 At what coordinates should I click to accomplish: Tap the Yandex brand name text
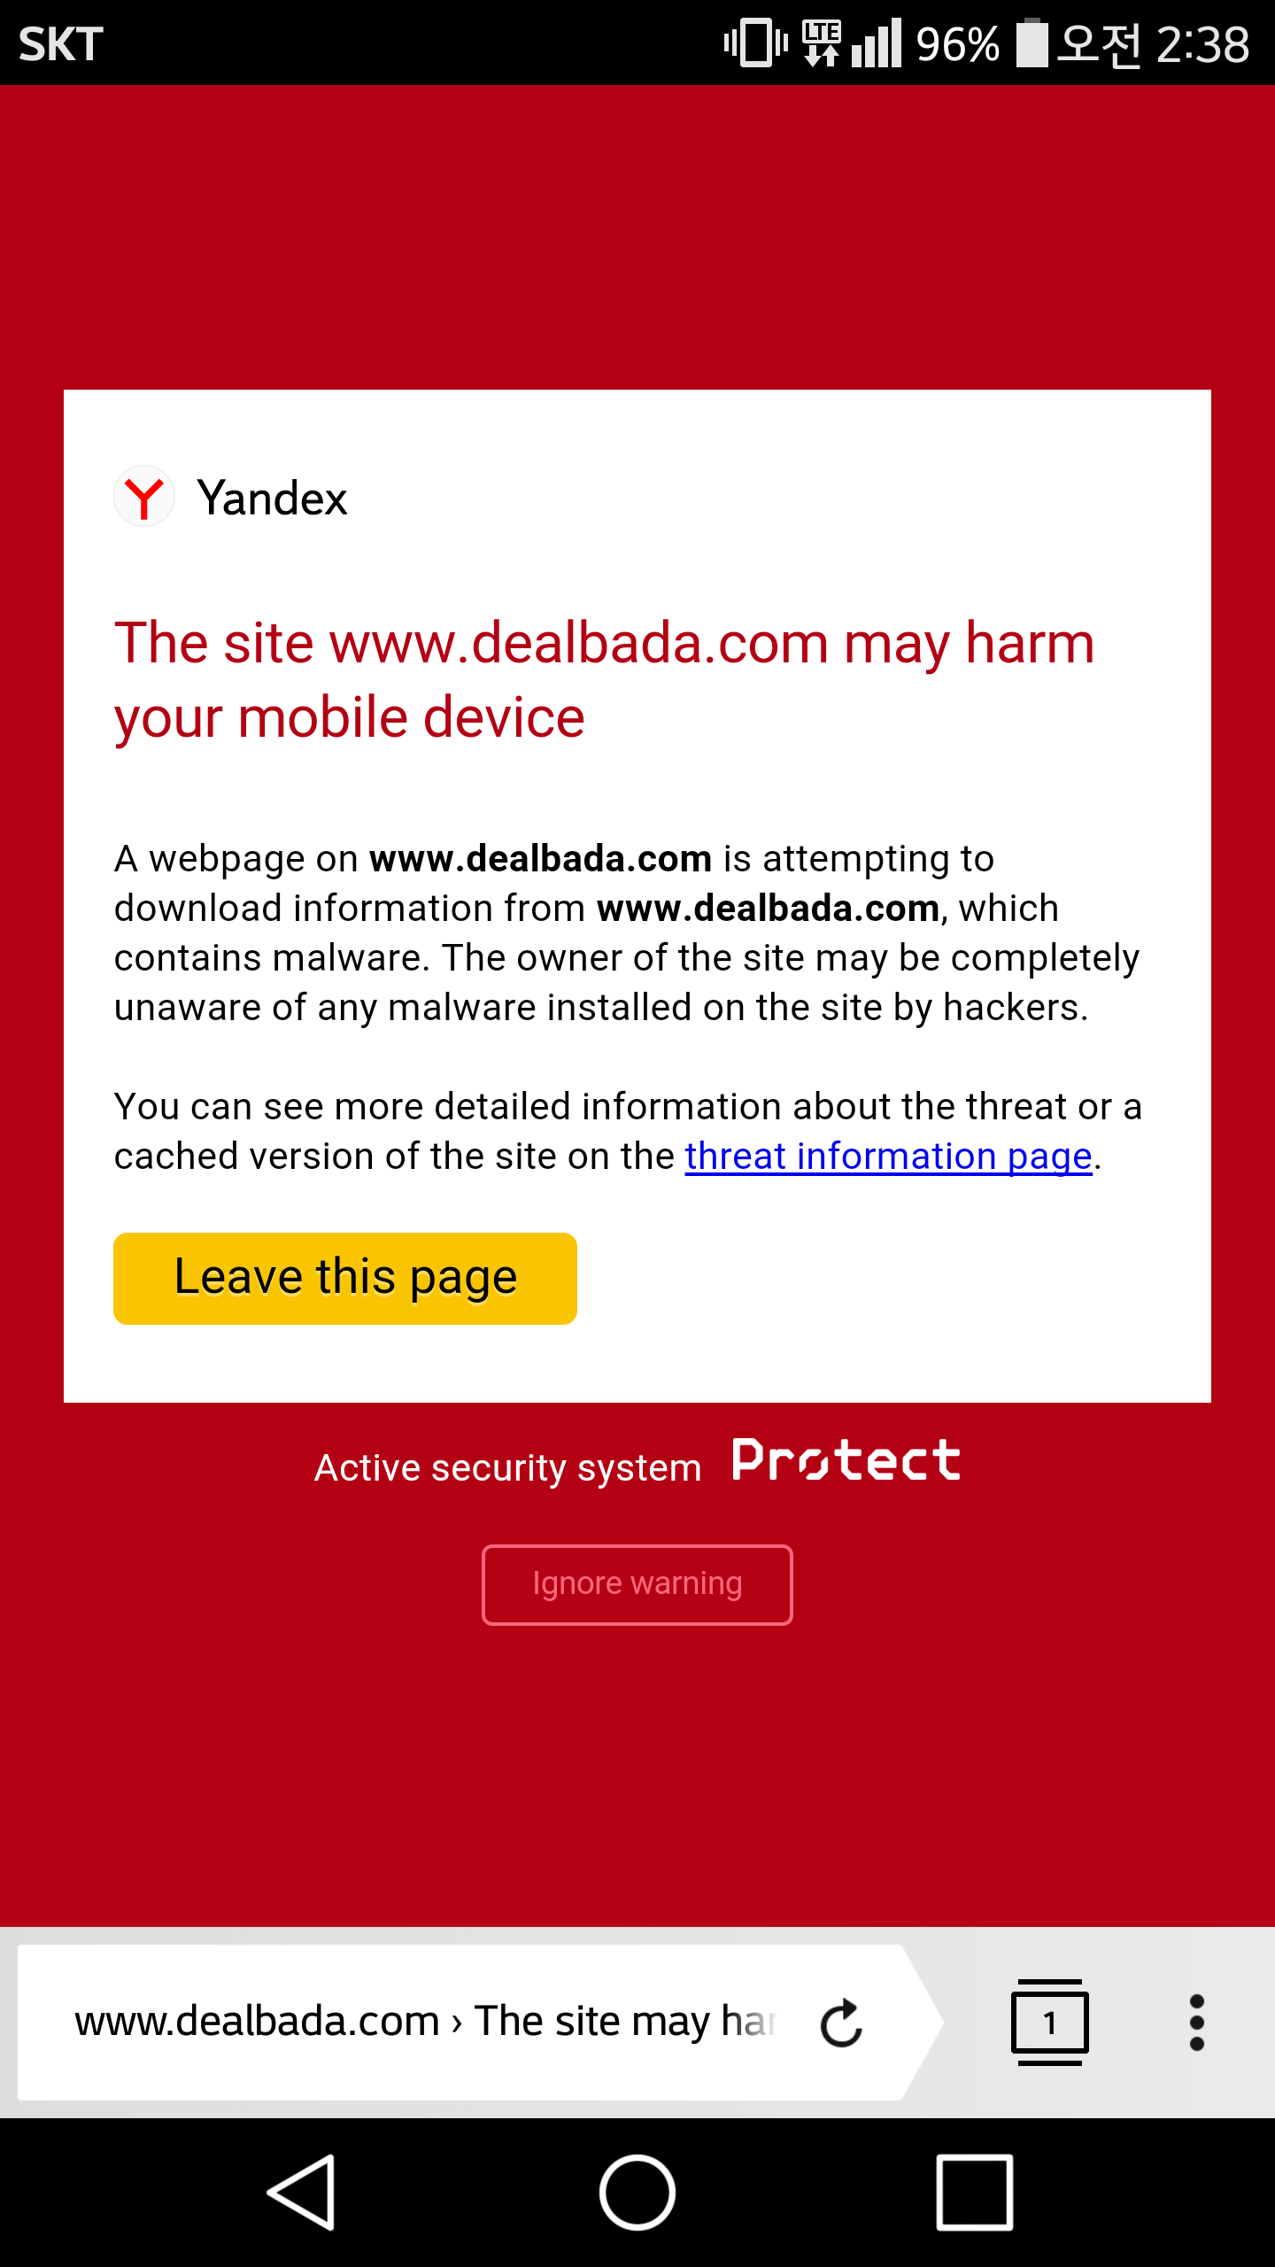pyautogui.click(x=272, y=498)
